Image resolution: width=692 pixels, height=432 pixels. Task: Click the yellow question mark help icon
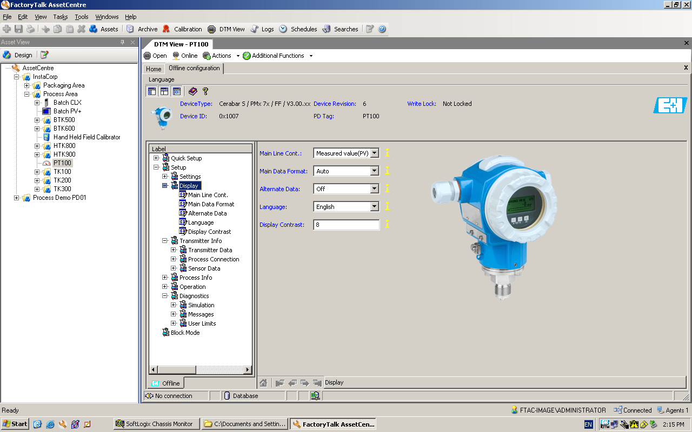205,91
